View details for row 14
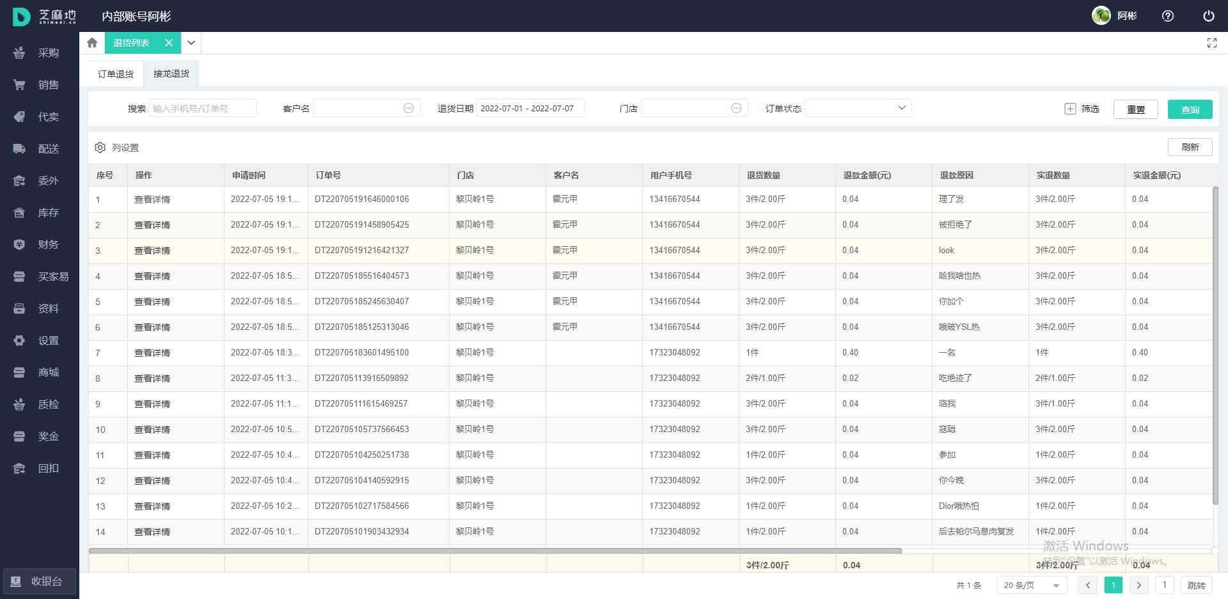The image size is (1228, 599). click(x=152, y=532)
